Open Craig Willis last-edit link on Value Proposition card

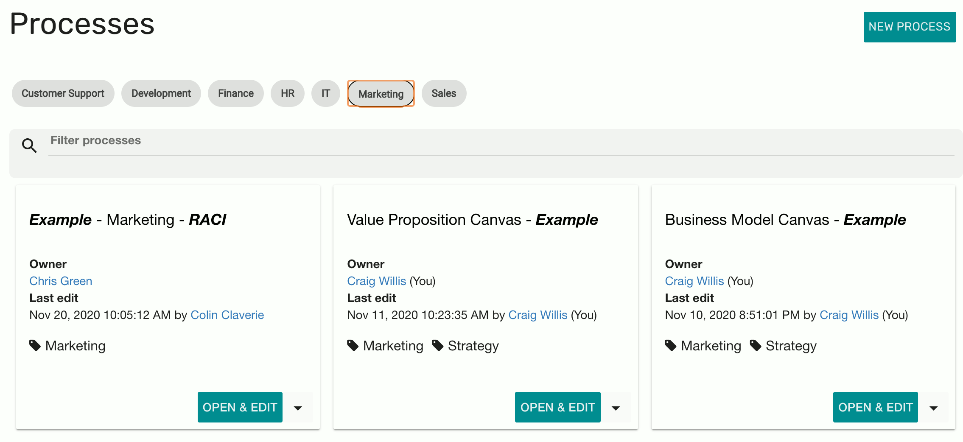[538, 315]
